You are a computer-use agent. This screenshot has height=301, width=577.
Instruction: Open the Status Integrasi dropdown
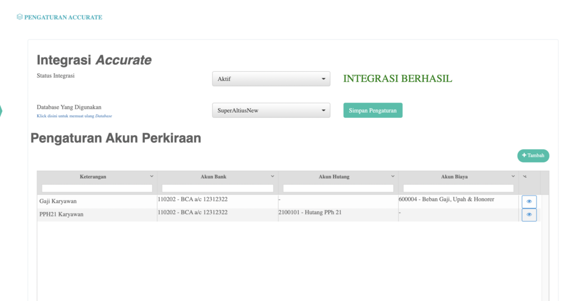tap(271, 79)
